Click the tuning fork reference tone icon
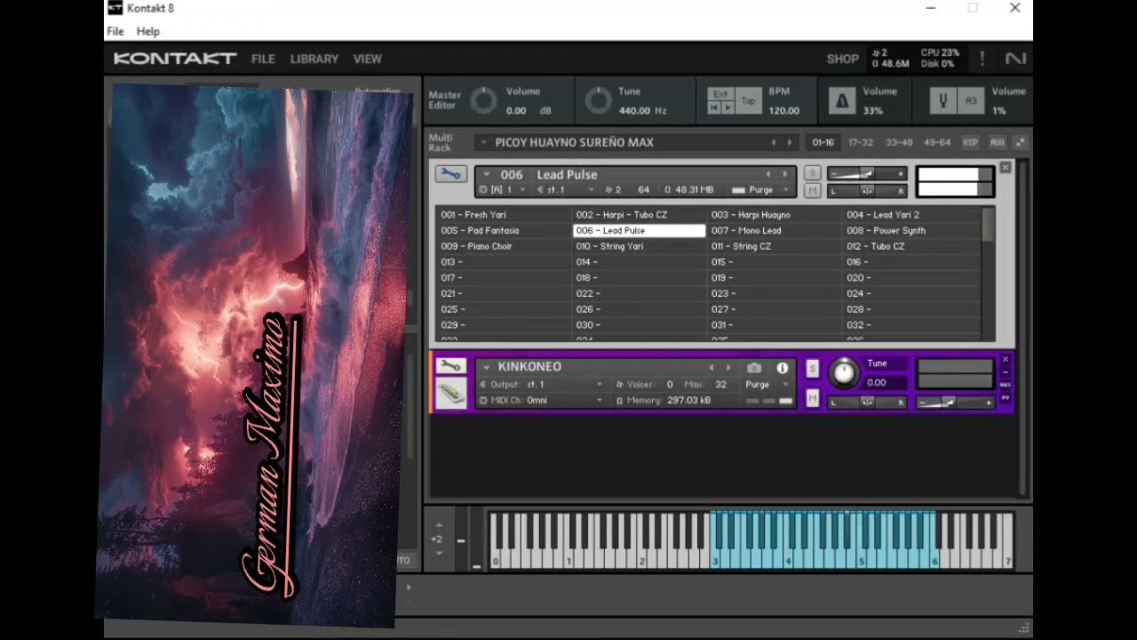1137x640 pixels. point(942,101)
